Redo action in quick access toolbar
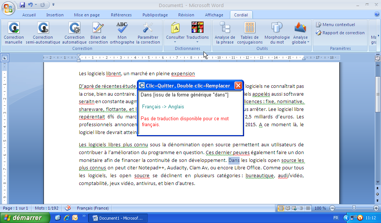381x223 pixels. 42,4
